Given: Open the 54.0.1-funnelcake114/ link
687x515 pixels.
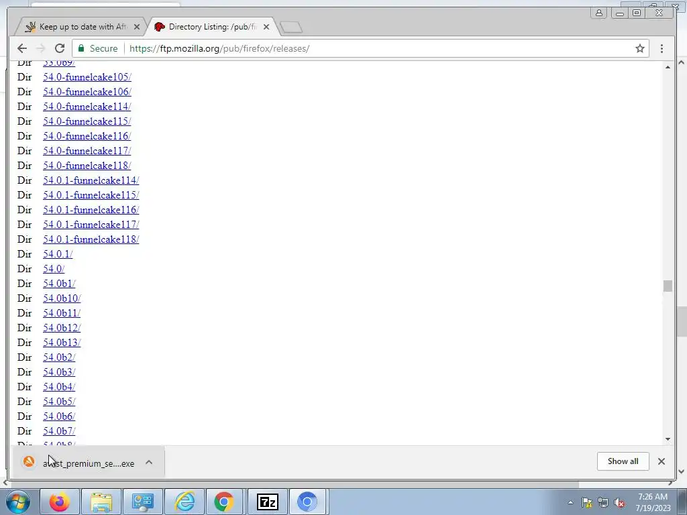Looking at the screenshot, I should coord(91,180).
